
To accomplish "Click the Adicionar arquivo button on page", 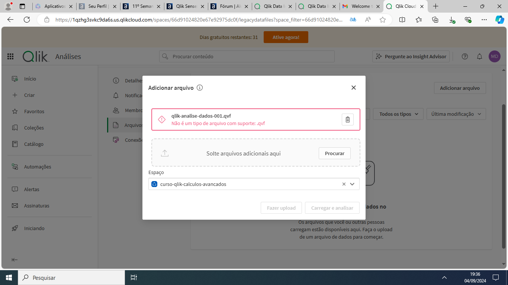I will [460, 88].
